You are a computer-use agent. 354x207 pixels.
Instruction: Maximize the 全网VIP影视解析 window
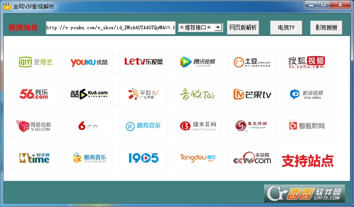(323, 4)
